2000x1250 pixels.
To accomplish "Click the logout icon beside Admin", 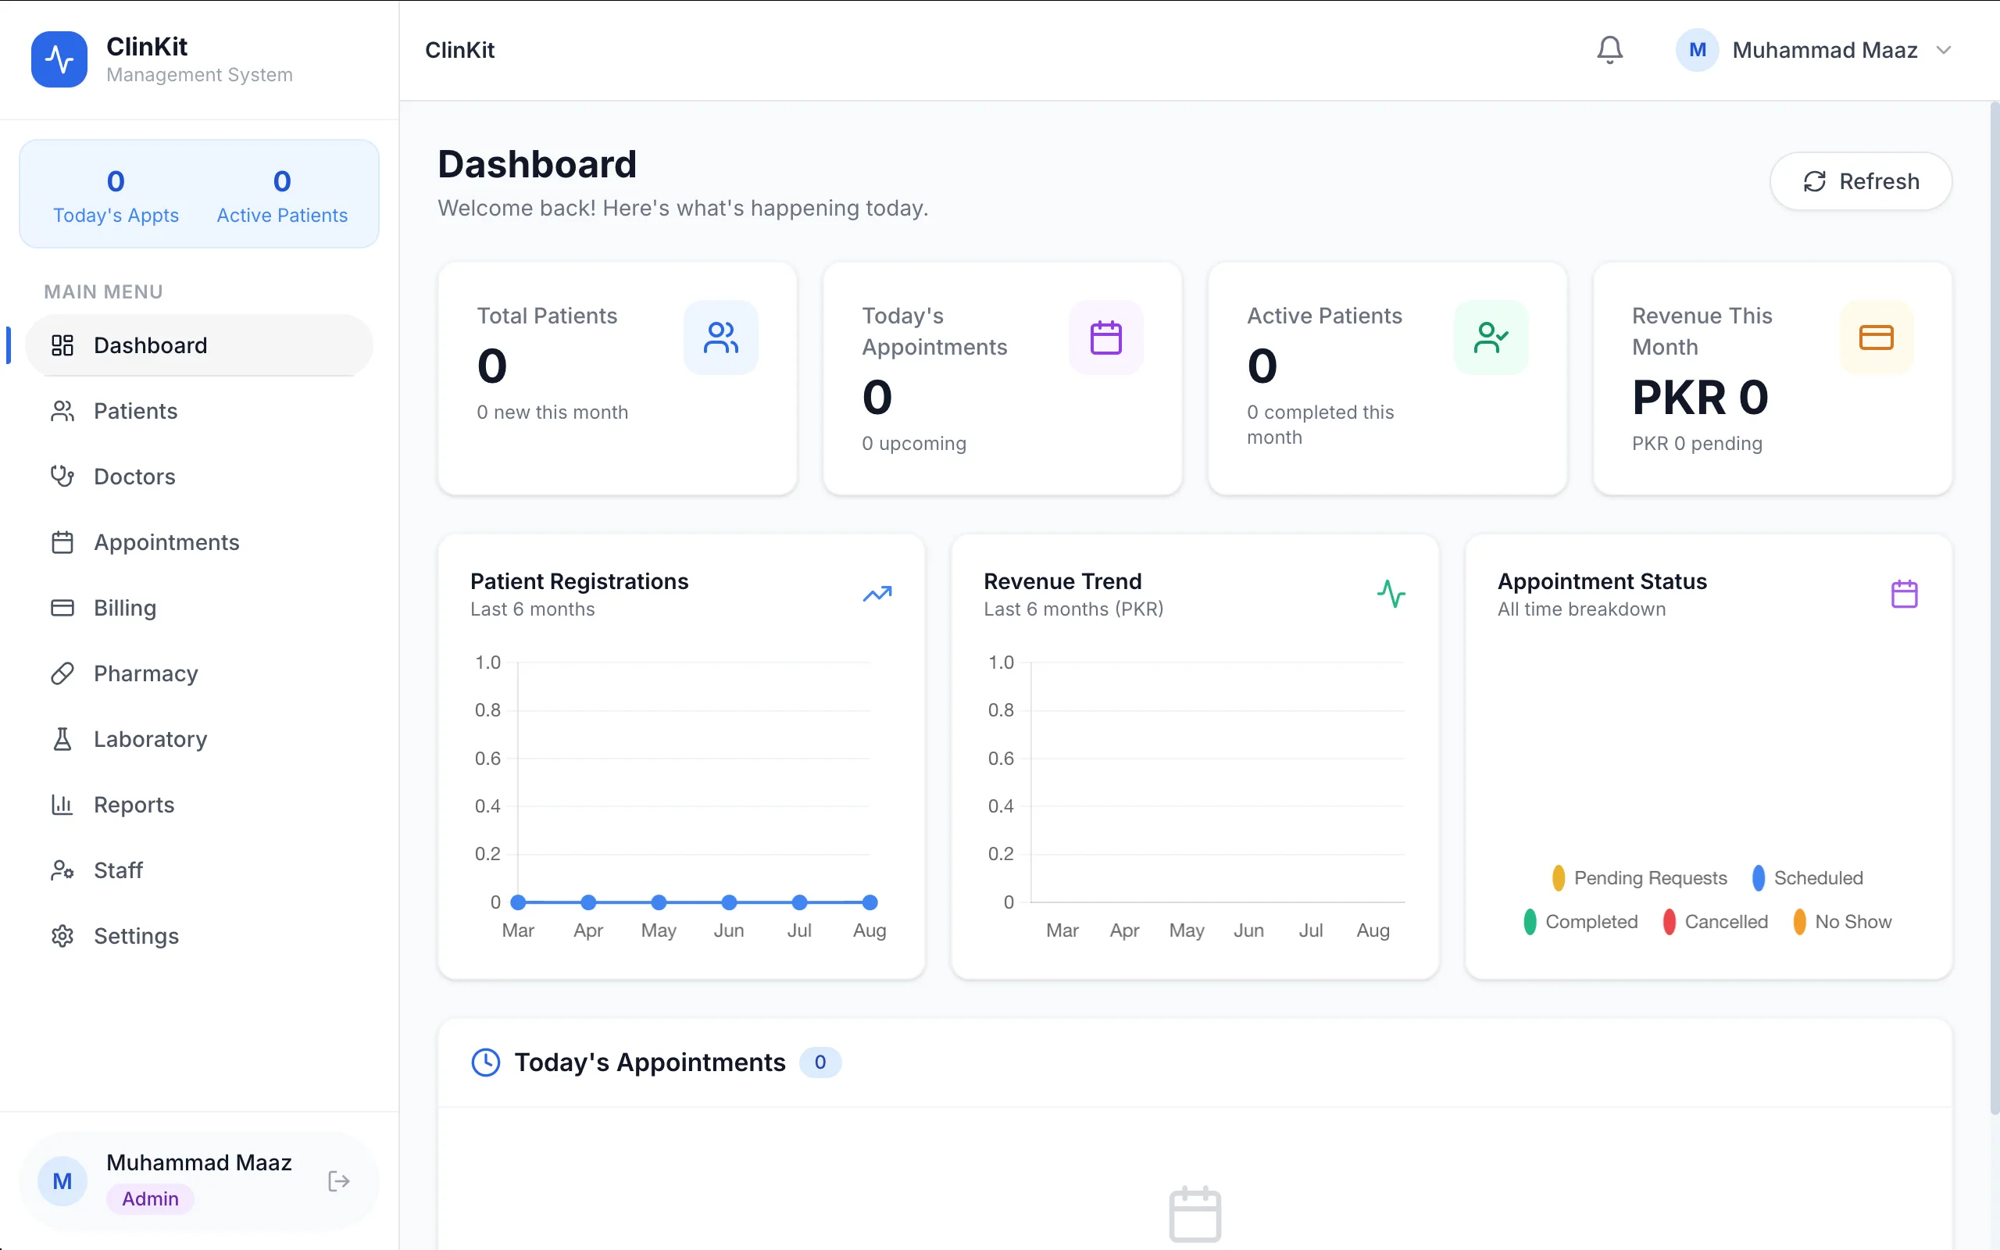I will click(x=338, y=1180).
